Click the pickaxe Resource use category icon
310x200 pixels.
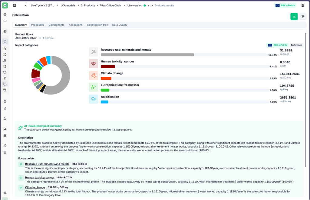click(93, 52)
